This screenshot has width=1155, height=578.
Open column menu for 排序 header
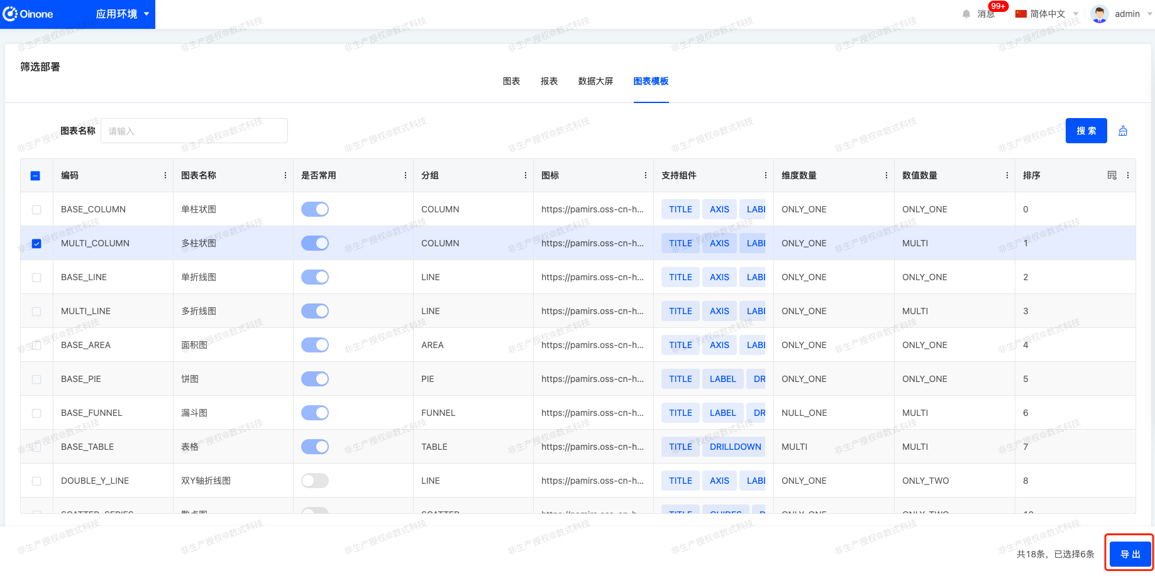(1128, 175)
